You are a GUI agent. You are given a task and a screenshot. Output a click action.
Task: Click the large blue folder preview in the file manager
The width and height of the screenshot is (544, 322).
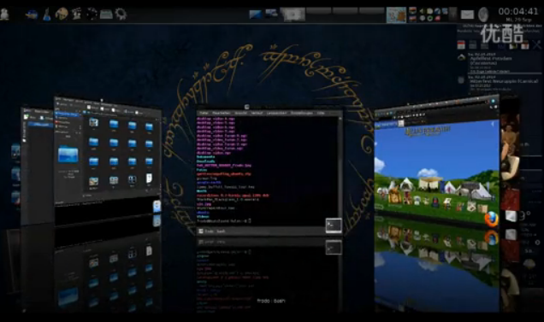coord(68,155)
